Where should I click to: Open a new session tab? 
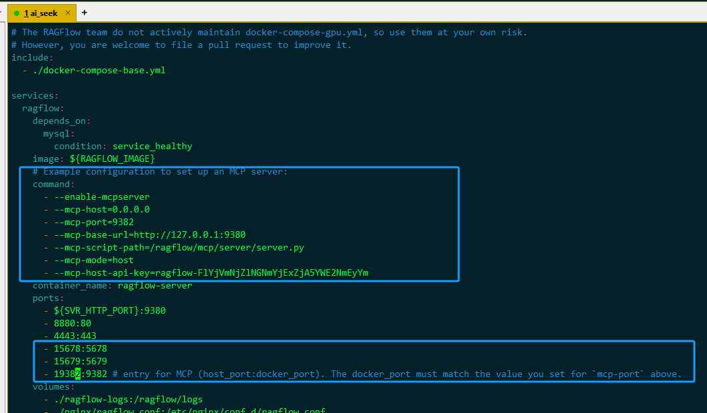tap(85, 13)
